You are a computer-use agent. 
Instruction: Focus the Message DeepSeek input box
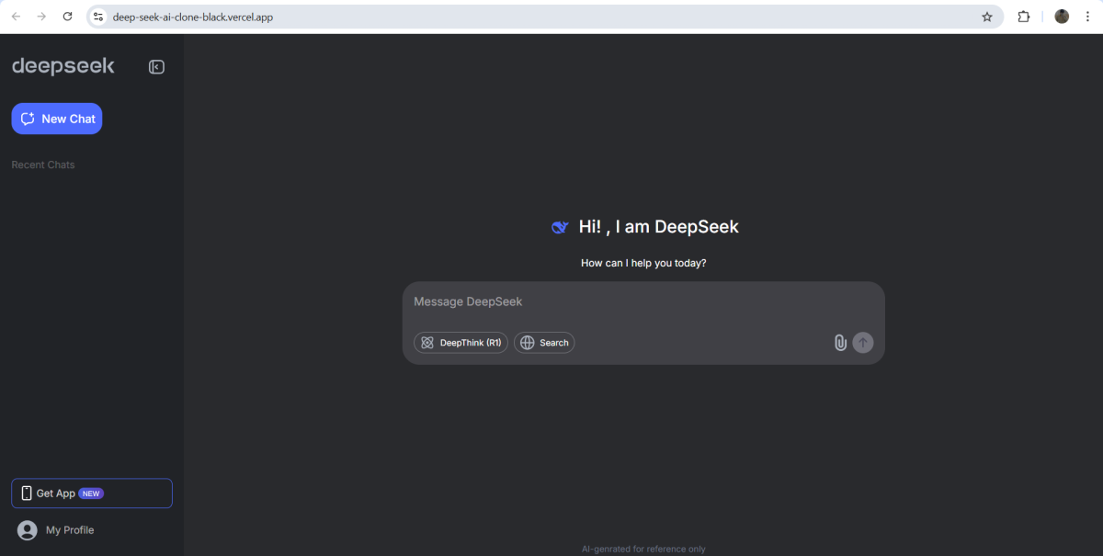click(x=643, y=302)
